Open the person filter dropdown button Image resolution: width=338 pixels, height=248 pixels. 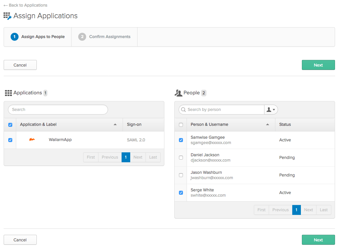271,110
